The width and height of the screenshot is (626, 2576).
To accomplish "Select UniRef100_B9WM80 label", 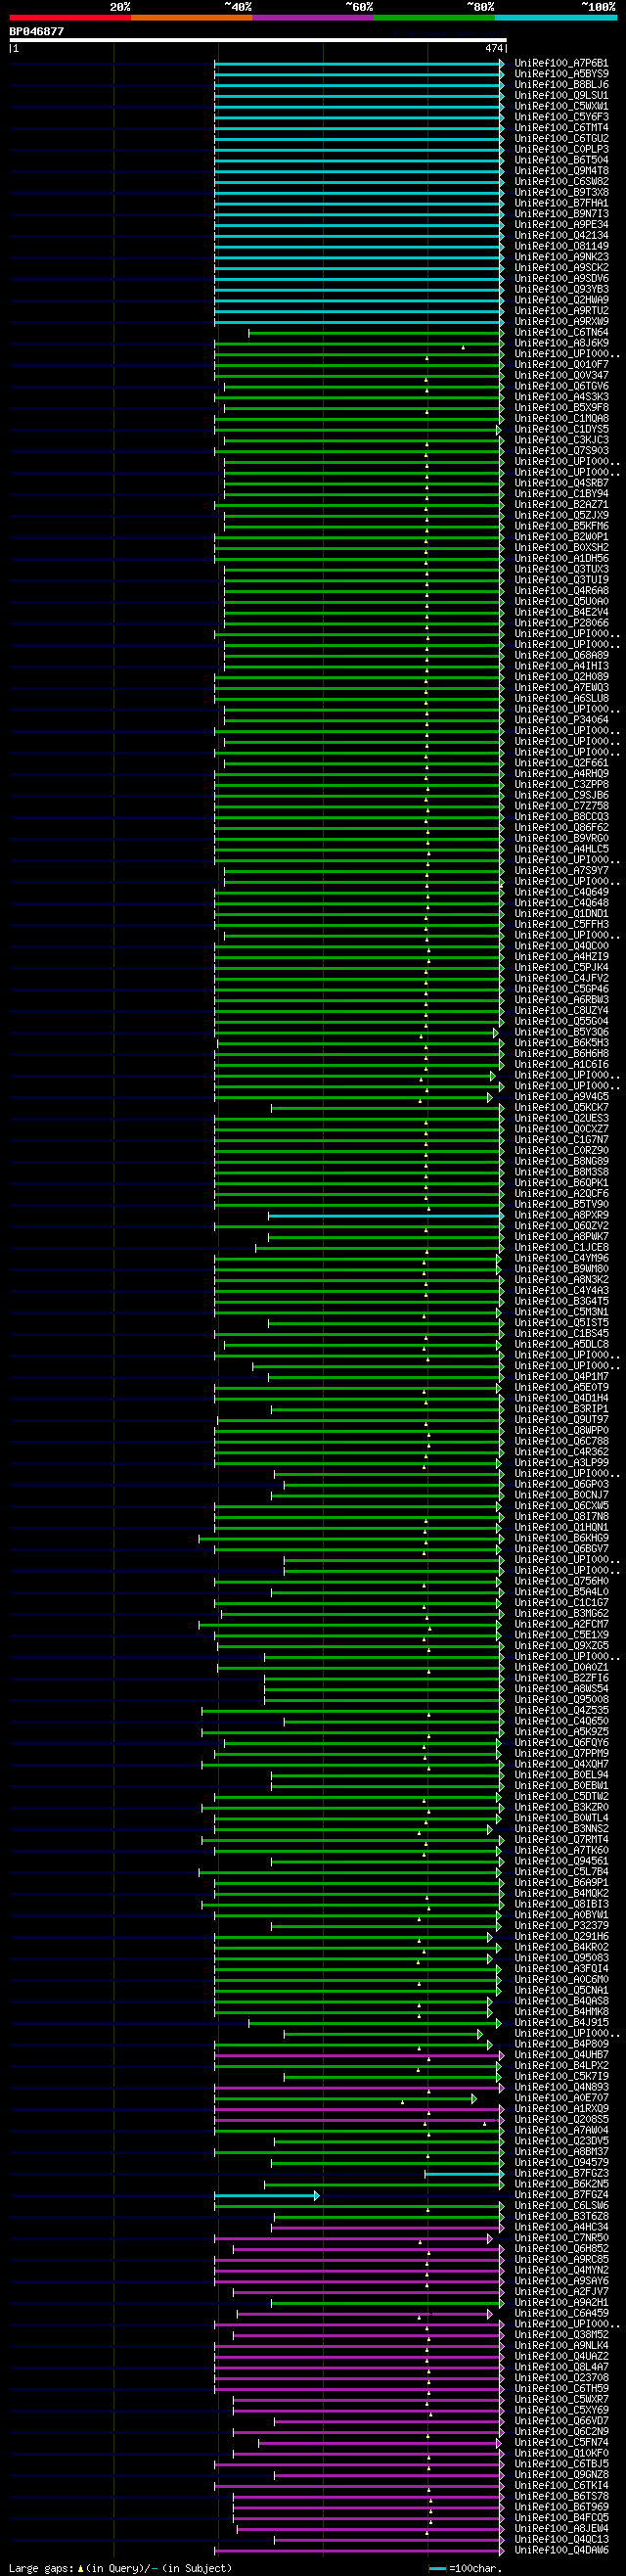I will coord(561,1269).
